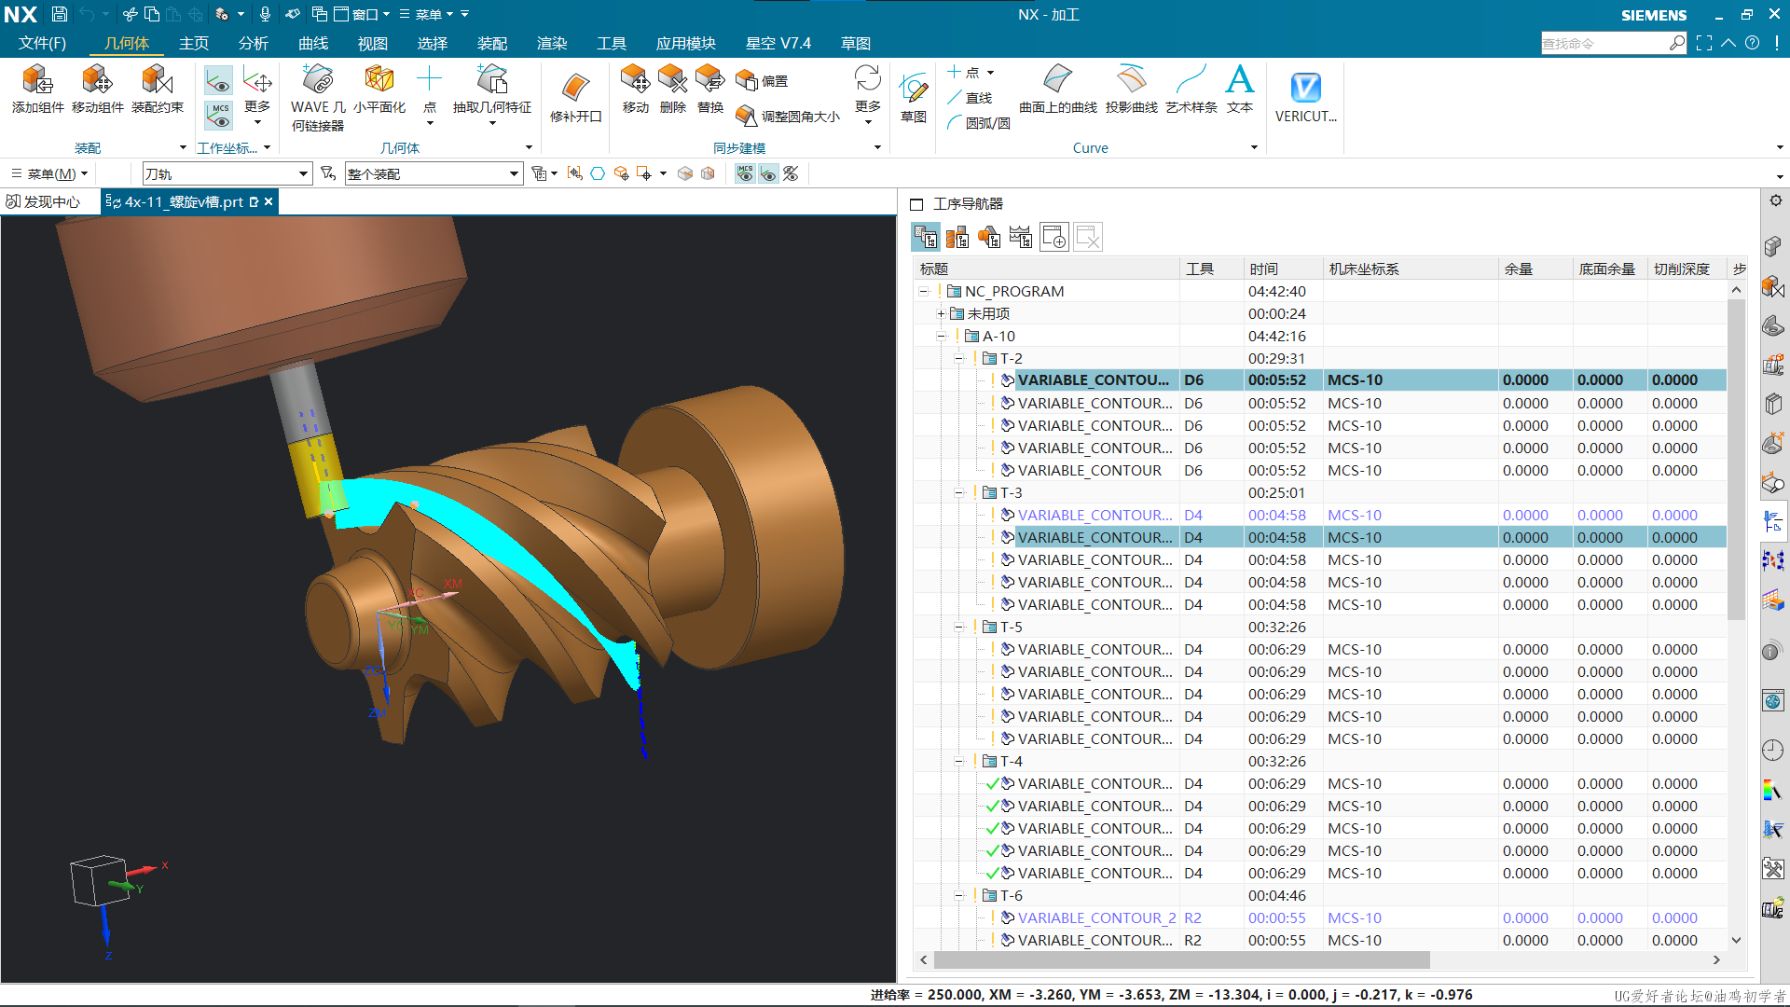Expand the 同步建模 group options arrow

[x=877, y=147]
